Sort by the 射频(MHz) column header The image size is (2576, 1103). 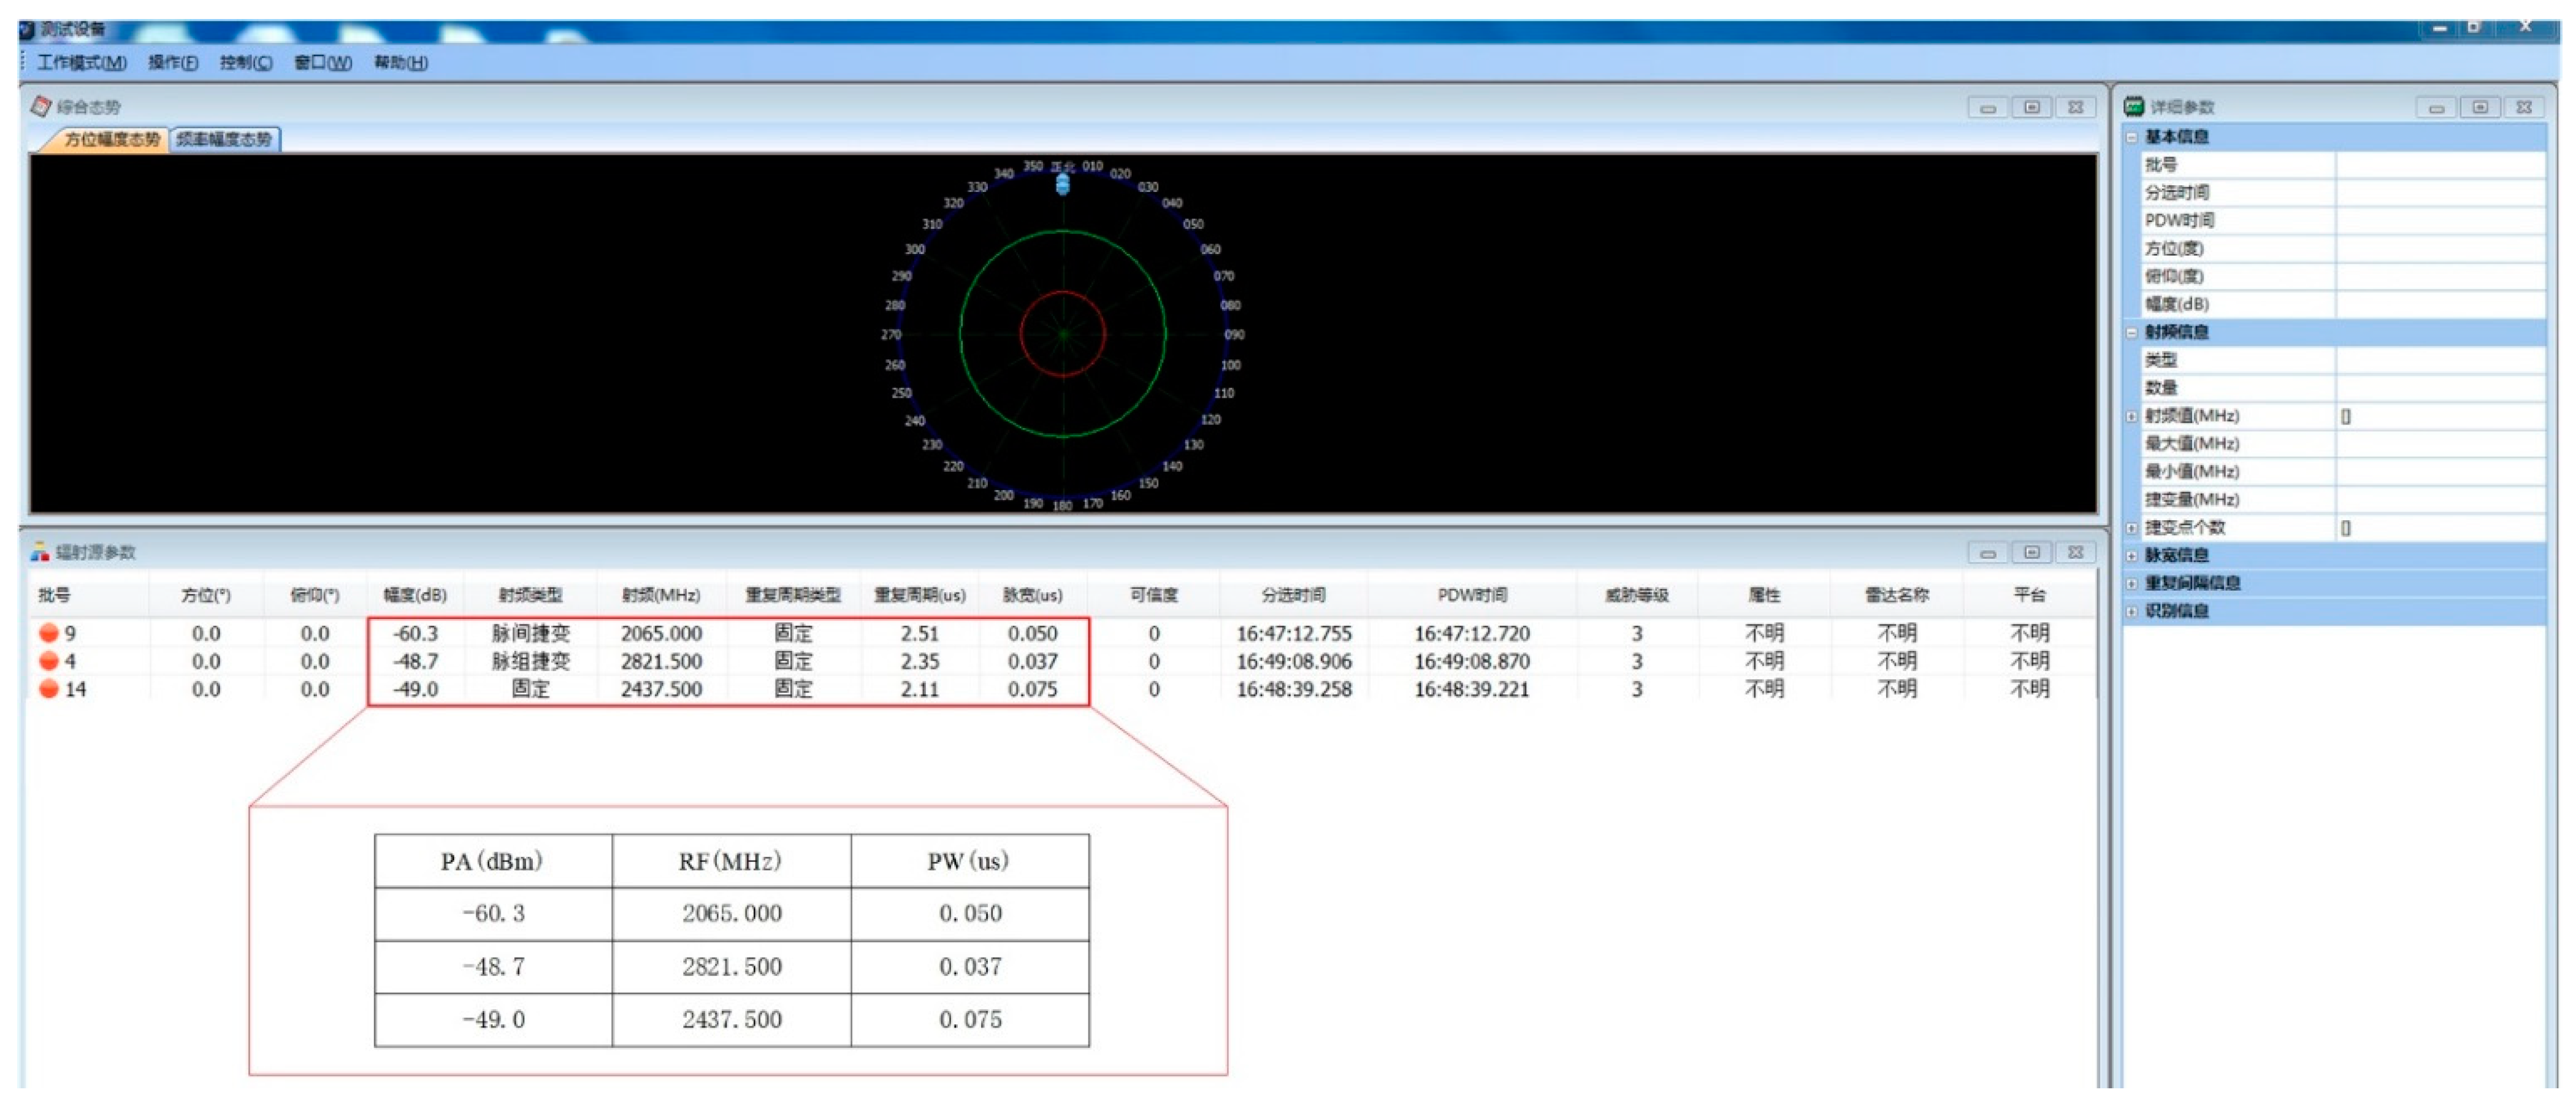661,595
